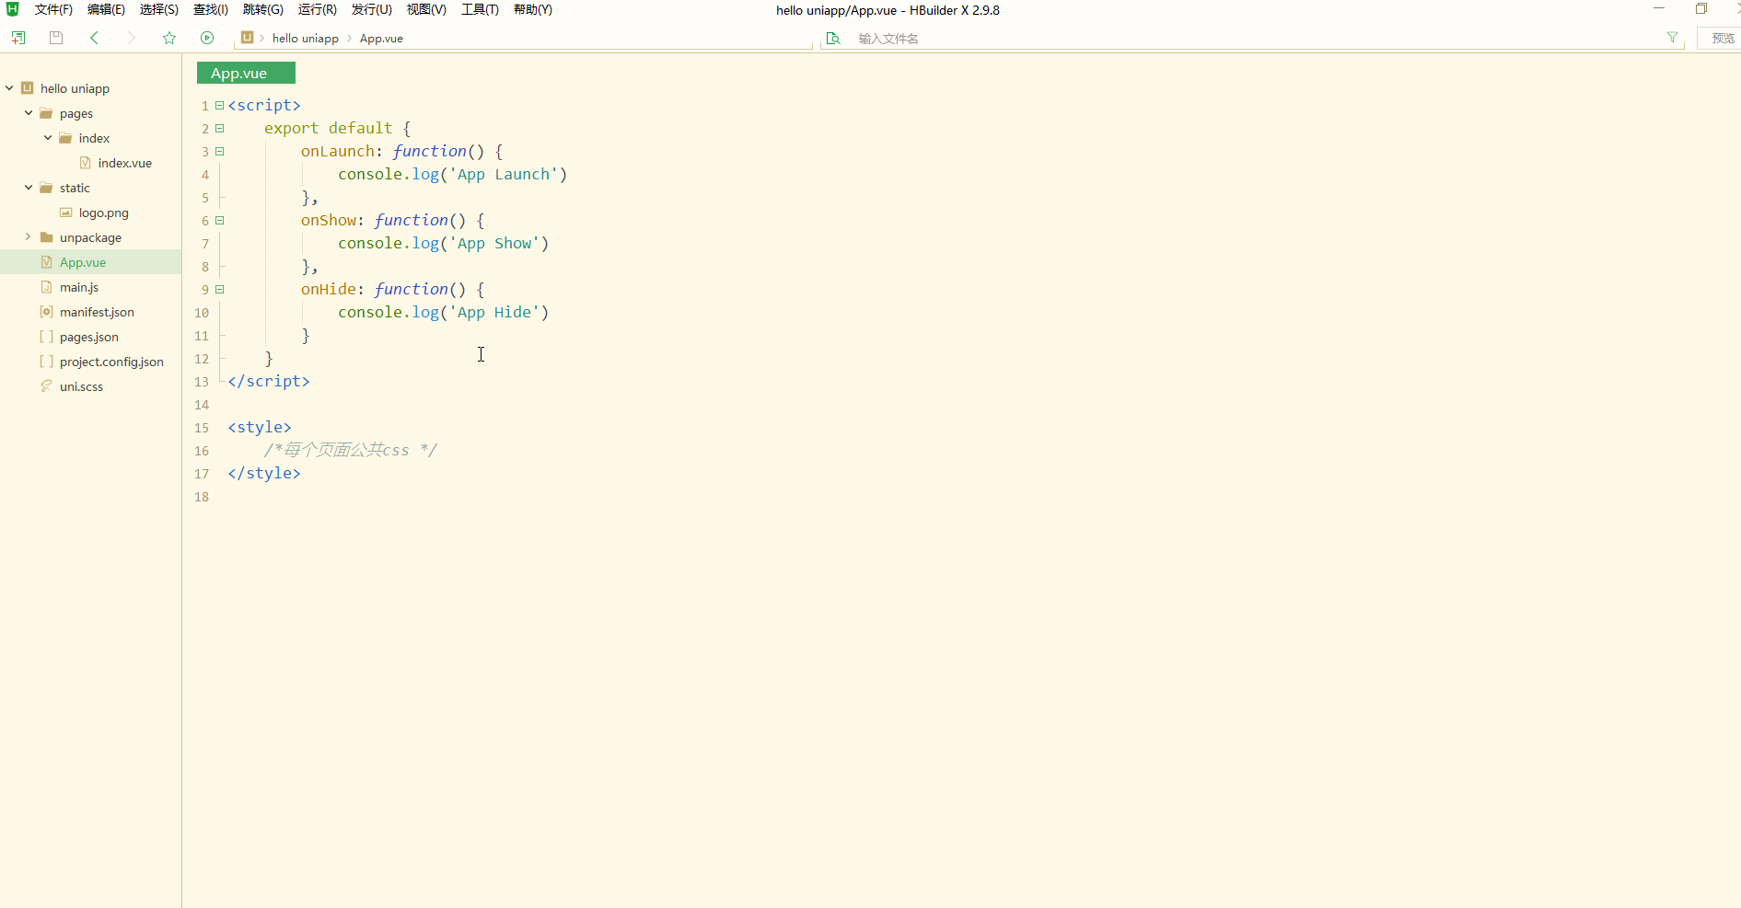Click the pages folder icon
The width and height of the screenshot is (1741, 908).
click(46, 113)
